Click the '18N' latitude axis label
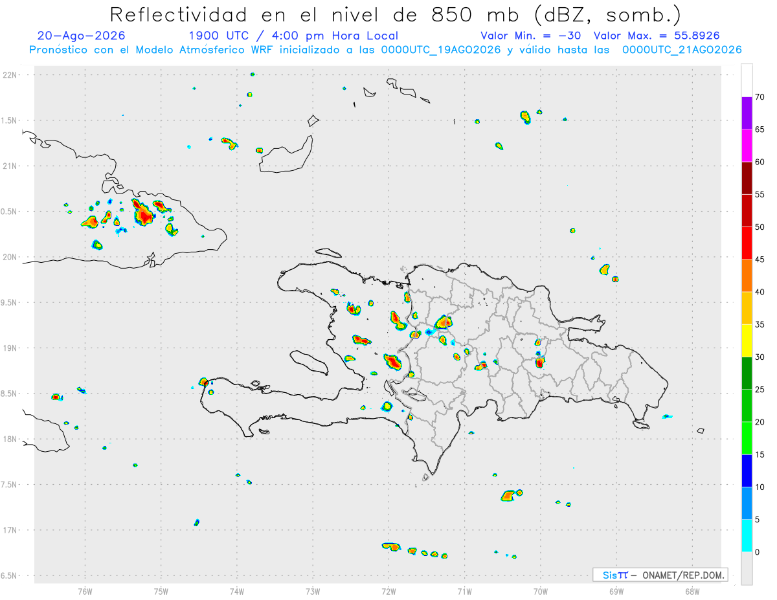 pos(10,439)
